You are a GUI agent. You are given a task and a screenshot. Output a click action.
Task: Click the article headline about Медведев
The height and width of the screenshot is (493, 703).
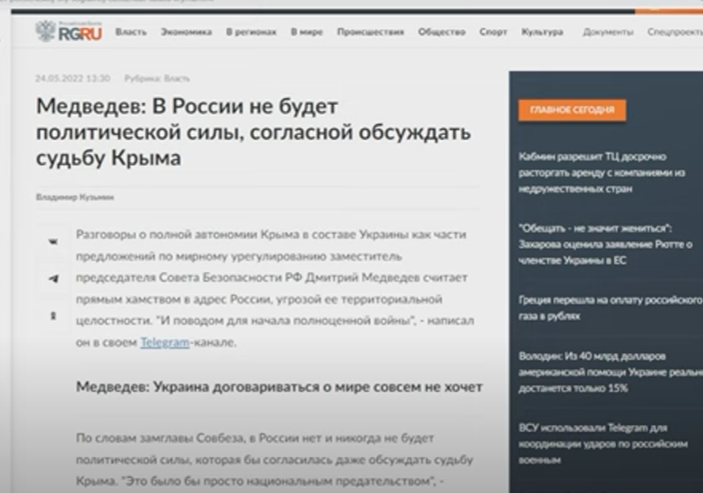254,132
